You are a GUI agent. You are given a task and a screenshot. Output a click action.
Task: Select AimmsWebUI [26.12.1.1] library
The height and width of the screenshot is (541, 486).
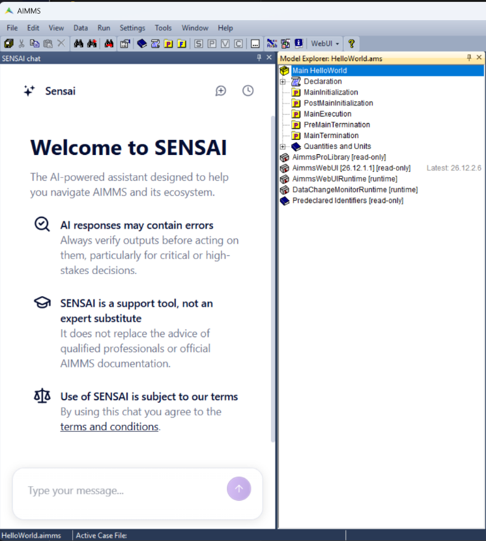pos(351,168)
